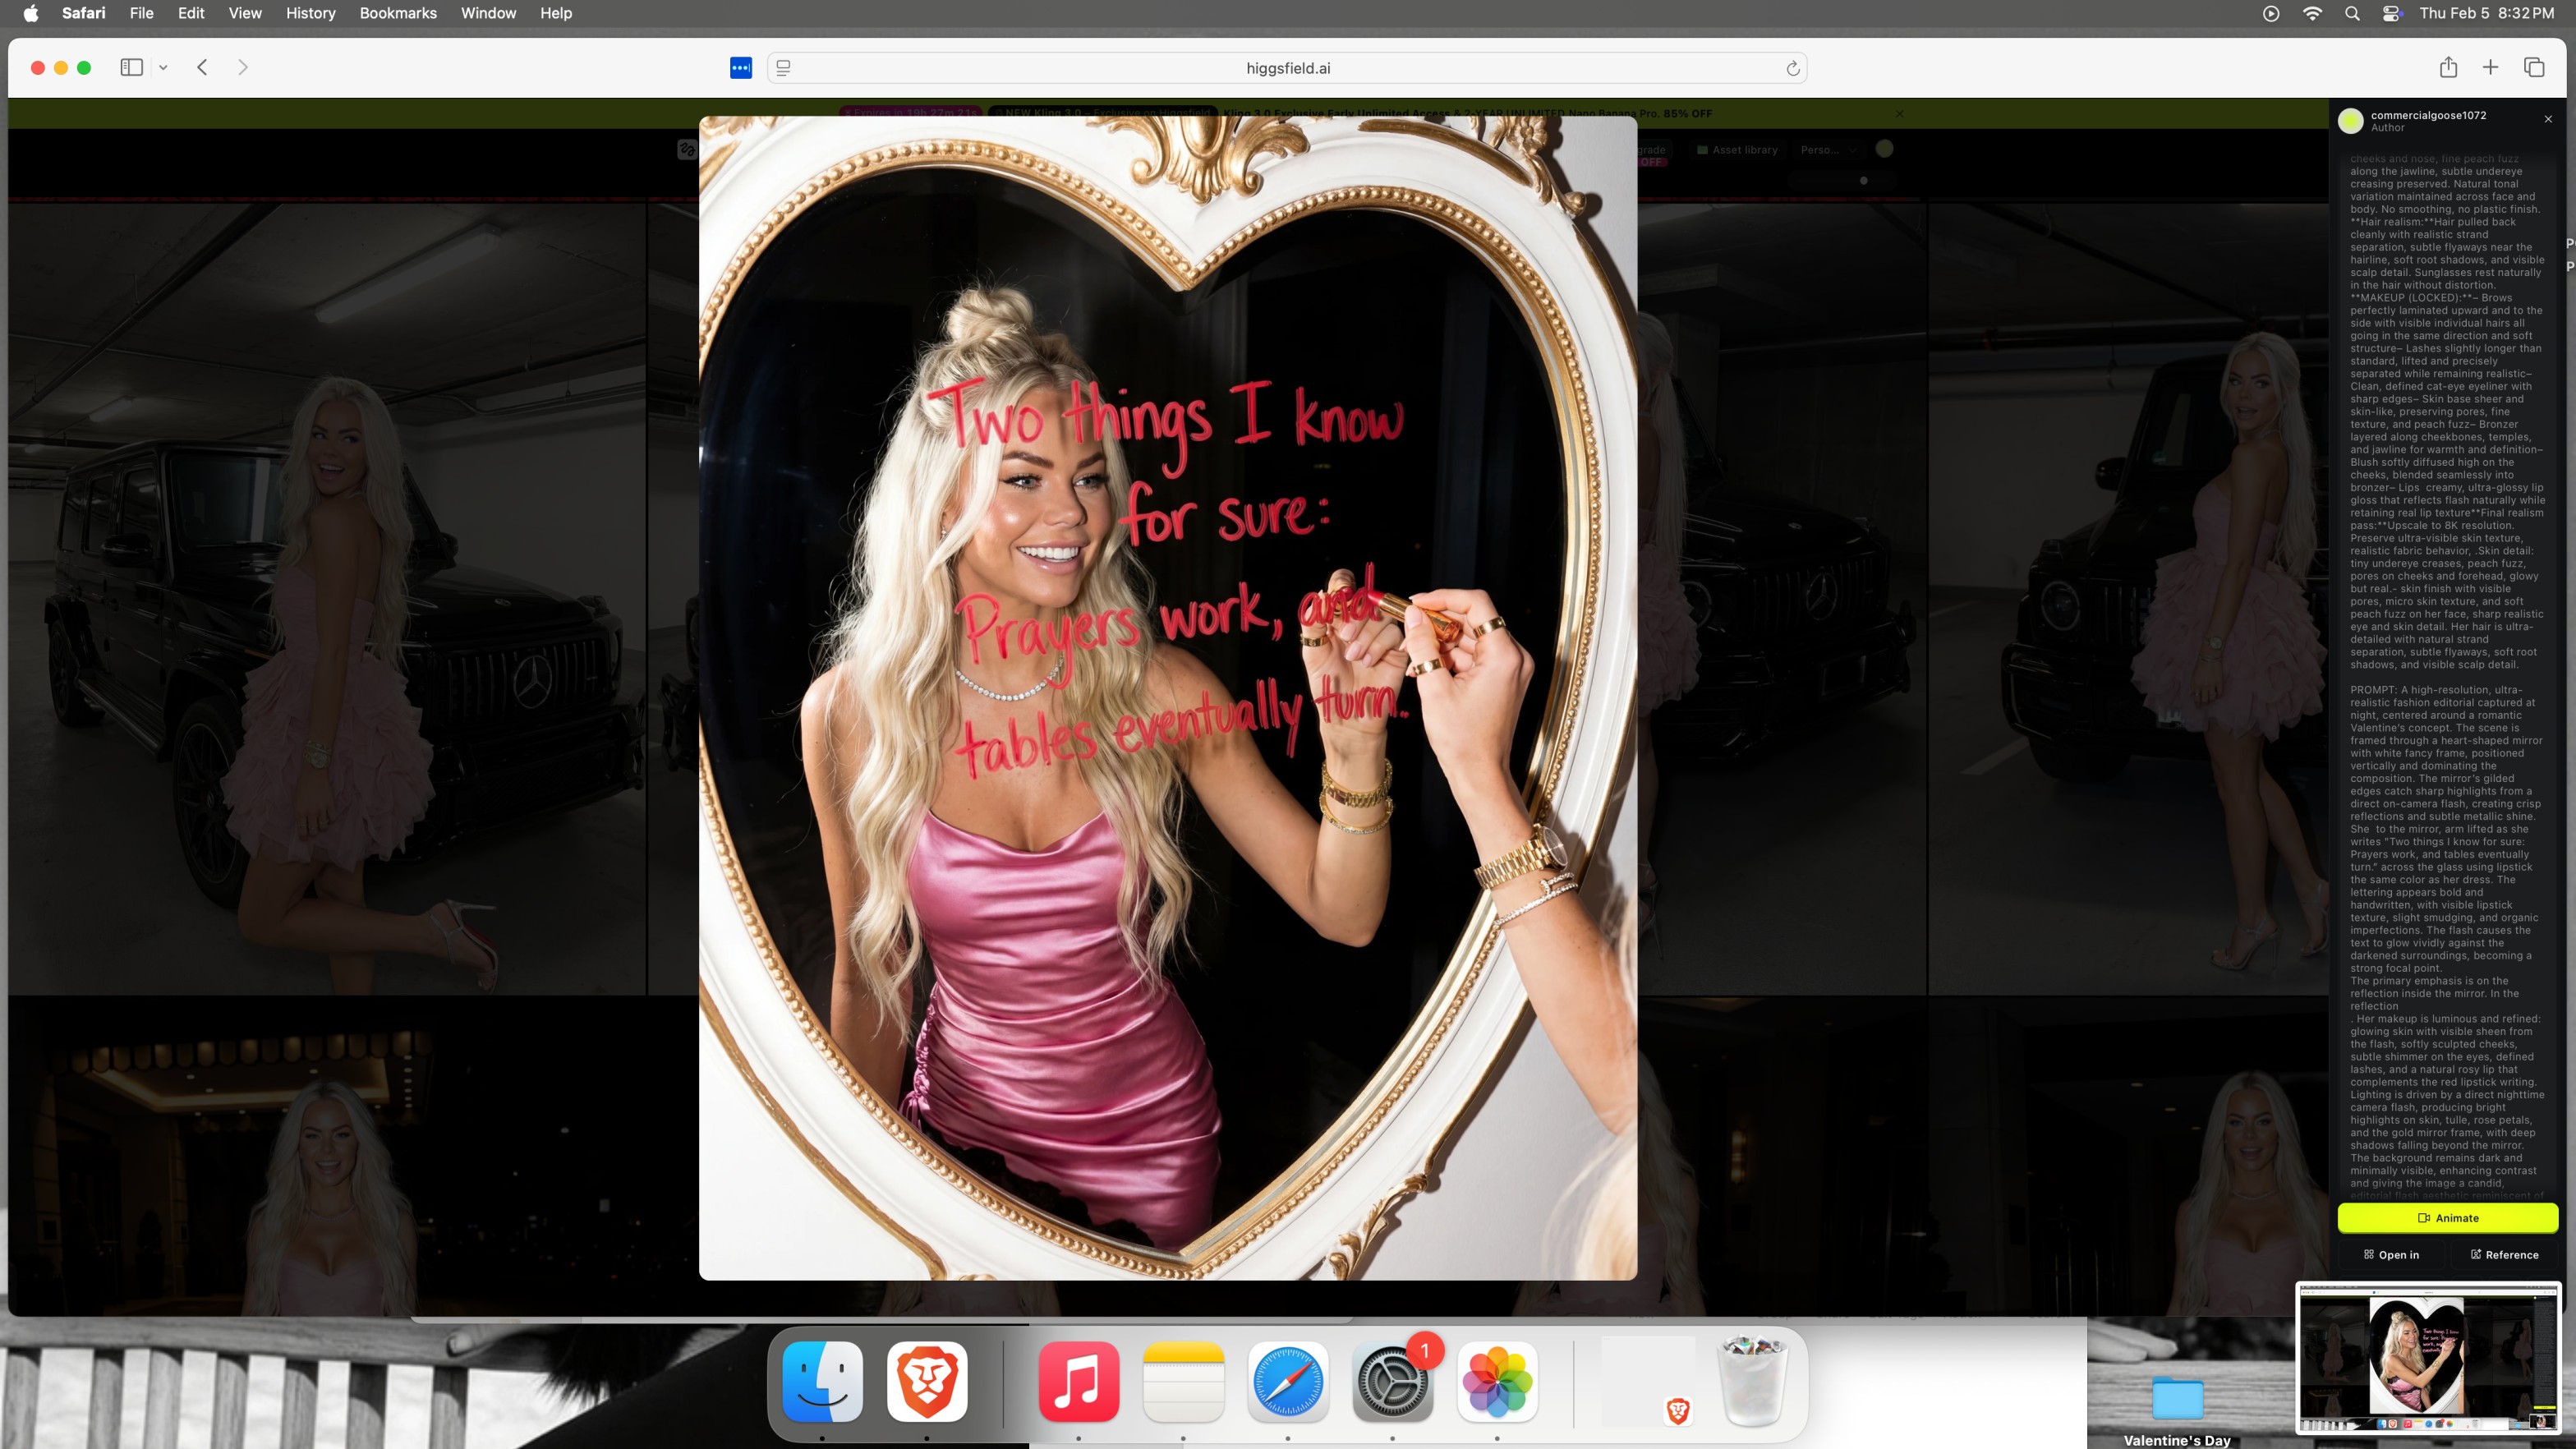Open the Bookmarks menu
The width and height of the screenshot is (2576, 1449).
(x=397, y=13)
